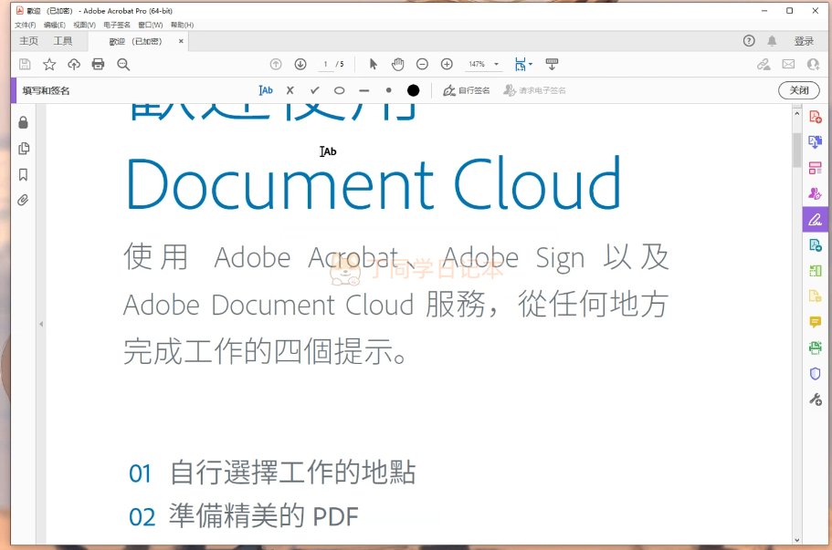
Task: Zoom in with the plus button
Action: point(447,64)
